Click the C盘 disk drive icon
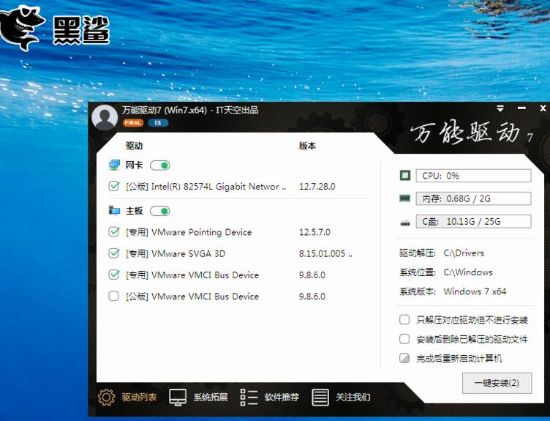Image resolution: width=550 pixels, height=421 pixels. (405, 222)
